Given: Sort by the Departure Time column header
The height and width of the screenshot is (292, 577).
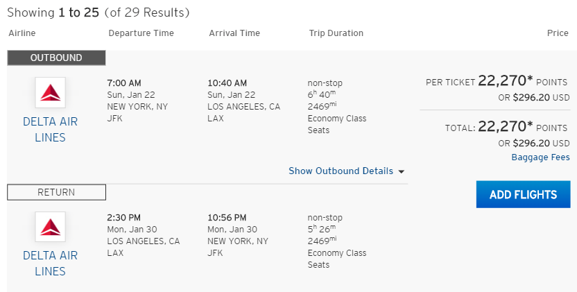Looking at the screenshot, I should tap(141, 33).
